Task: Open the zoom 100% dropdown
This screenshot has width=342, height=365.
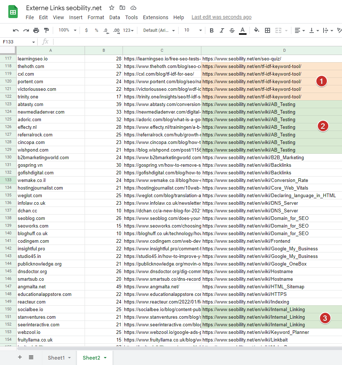Action: (x=67, y=30)
